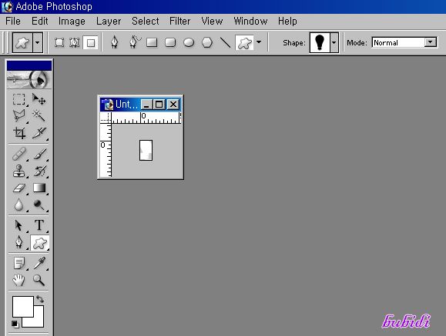Screen dimensions: 446x336
Task: Click the light bulb Shape thumbnail
Action: coord(320,43)
